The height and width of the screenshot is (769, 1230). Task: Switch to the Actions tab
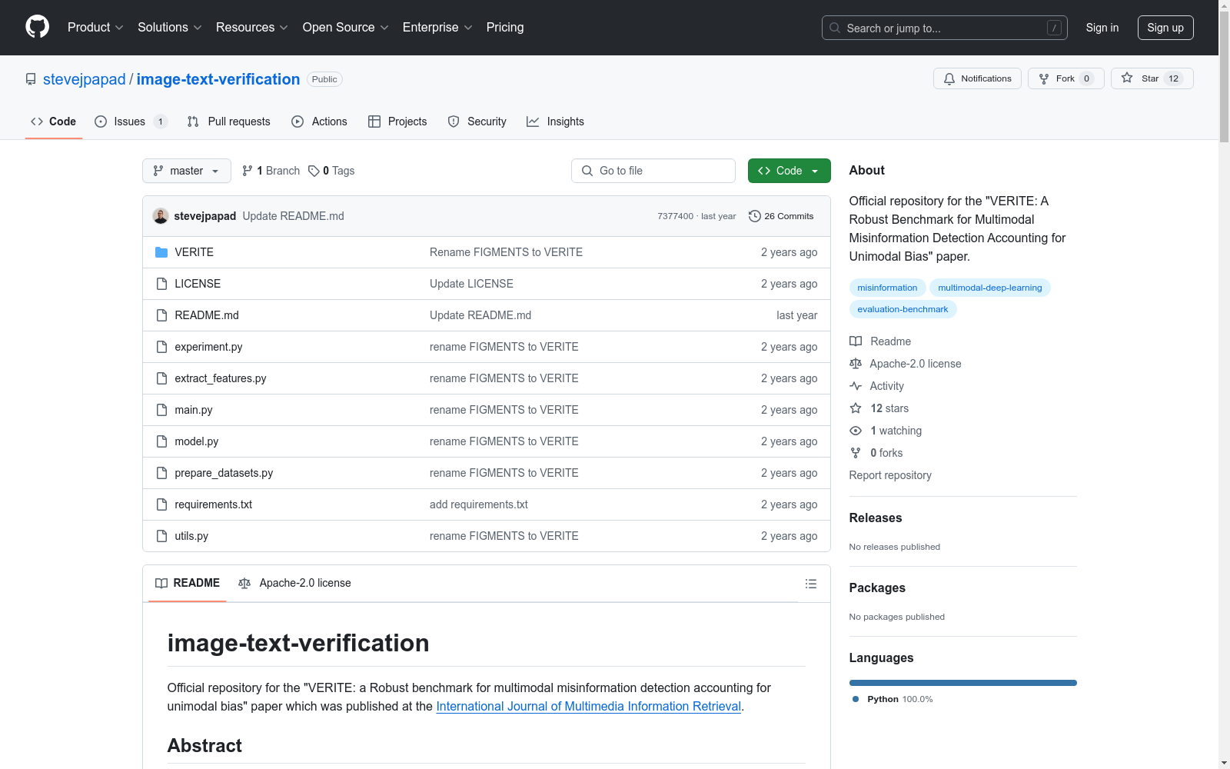pyautogui.click(x=319, y=122)
